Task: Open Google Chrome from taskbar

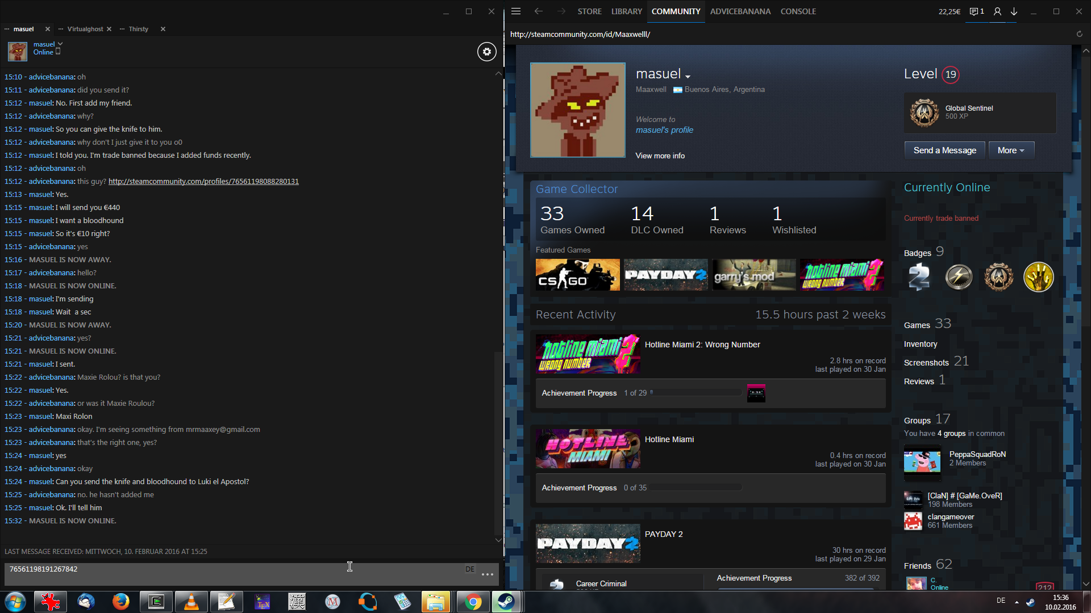Action: click(x=472, y=602)
